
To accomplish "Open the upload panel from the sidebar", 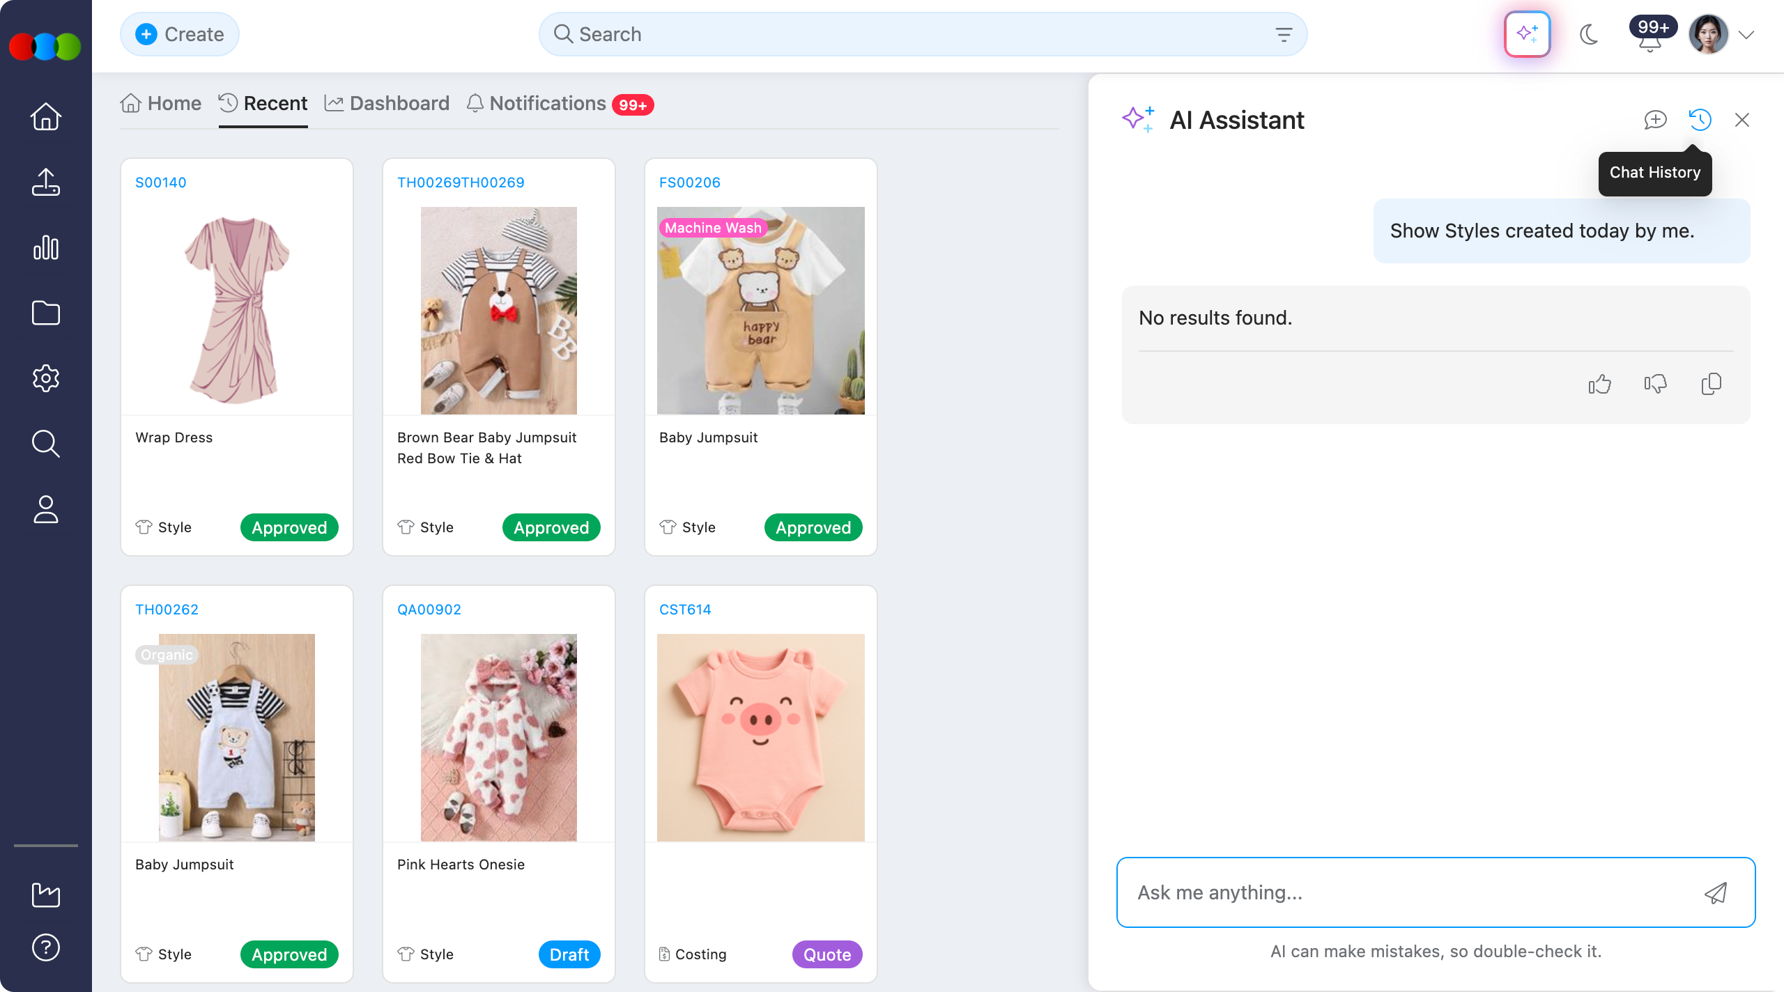I will [x=45, y=182].
